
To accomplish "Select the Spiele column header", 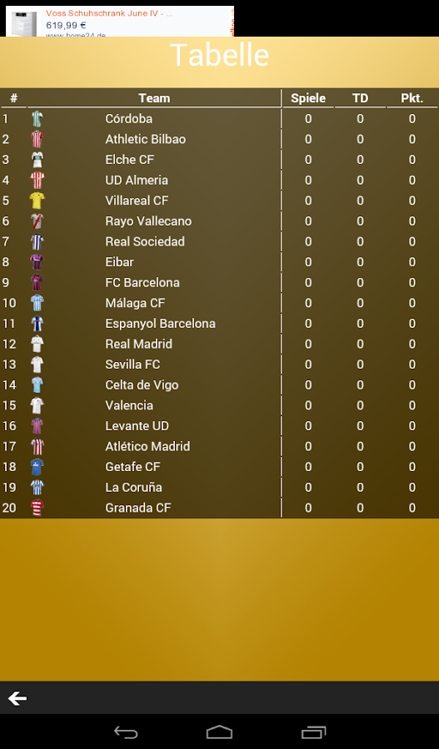I will (x=308, y=98).
